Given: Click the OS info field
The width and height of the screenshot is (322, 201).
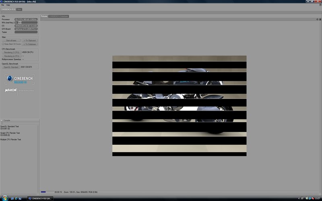Looking at the screenshot, I should (x=26, y=26).
